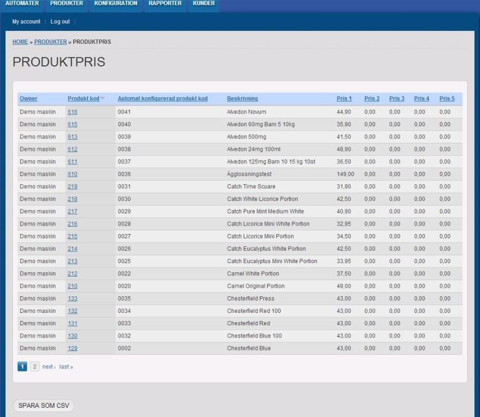Sort table by Pris 5 column
The height and width of the screenshot is (417, 480).
pos(447,99)
